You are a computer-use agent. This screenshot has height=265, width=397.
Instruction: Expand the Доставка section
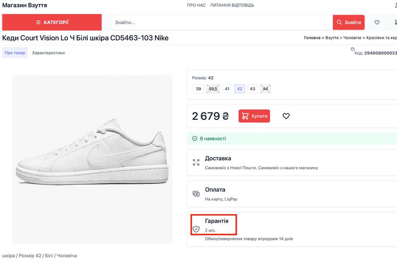(x=218, y=159)
